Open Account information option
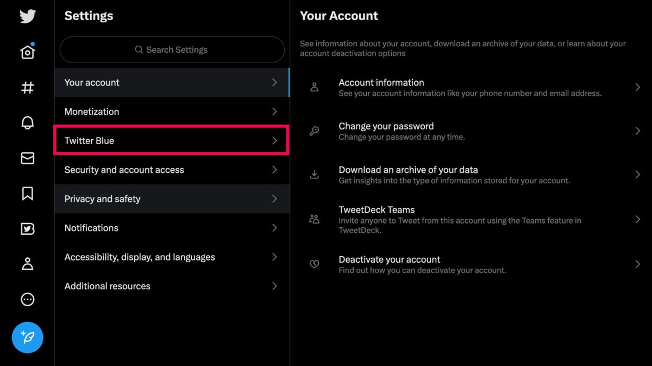This screenshot has height=366, width=652. 471,88
